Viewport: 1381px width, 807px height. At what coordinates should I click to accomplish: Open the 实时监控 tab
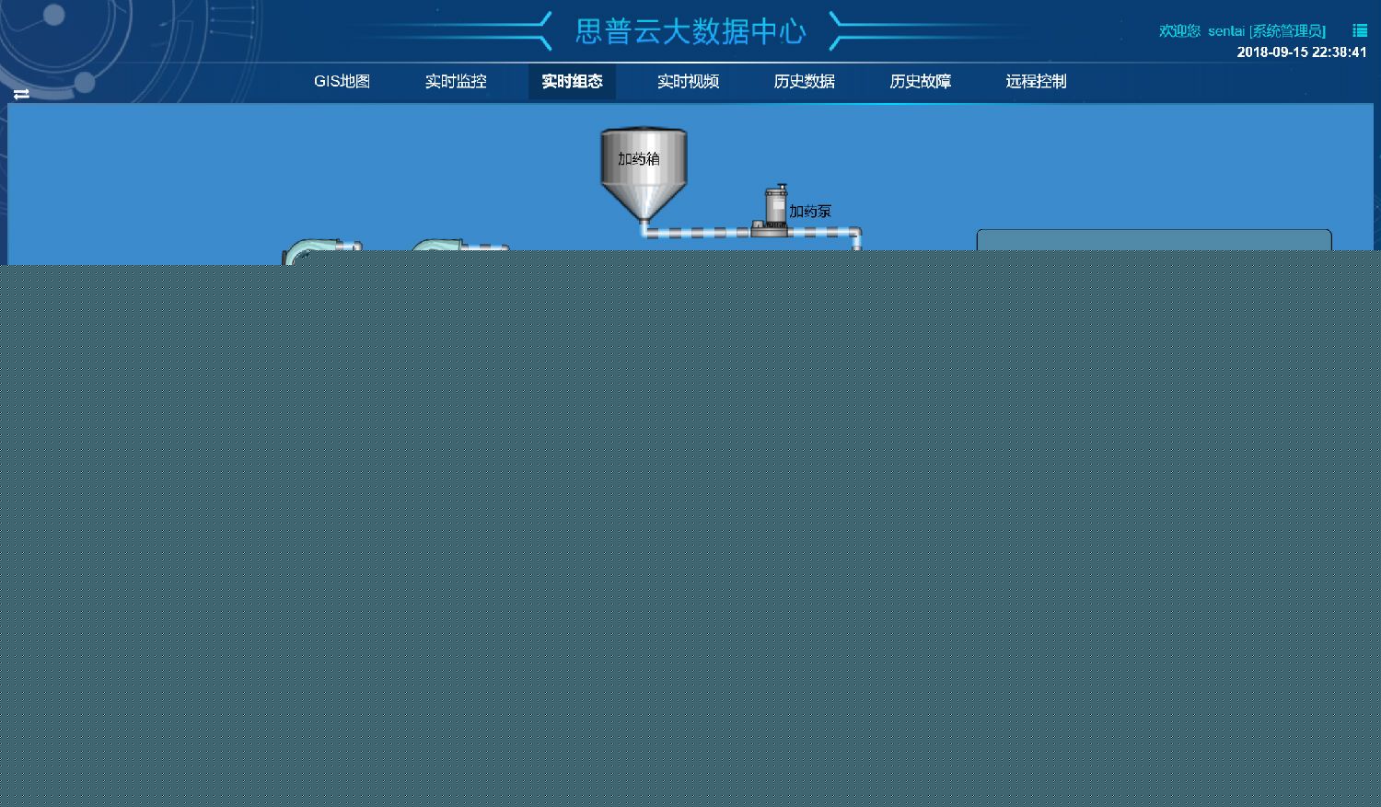(x=458, y=82)
